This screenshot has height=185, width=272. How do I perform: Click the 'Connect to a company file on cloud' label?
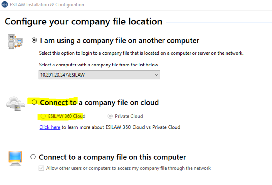[x=99, y=102]
